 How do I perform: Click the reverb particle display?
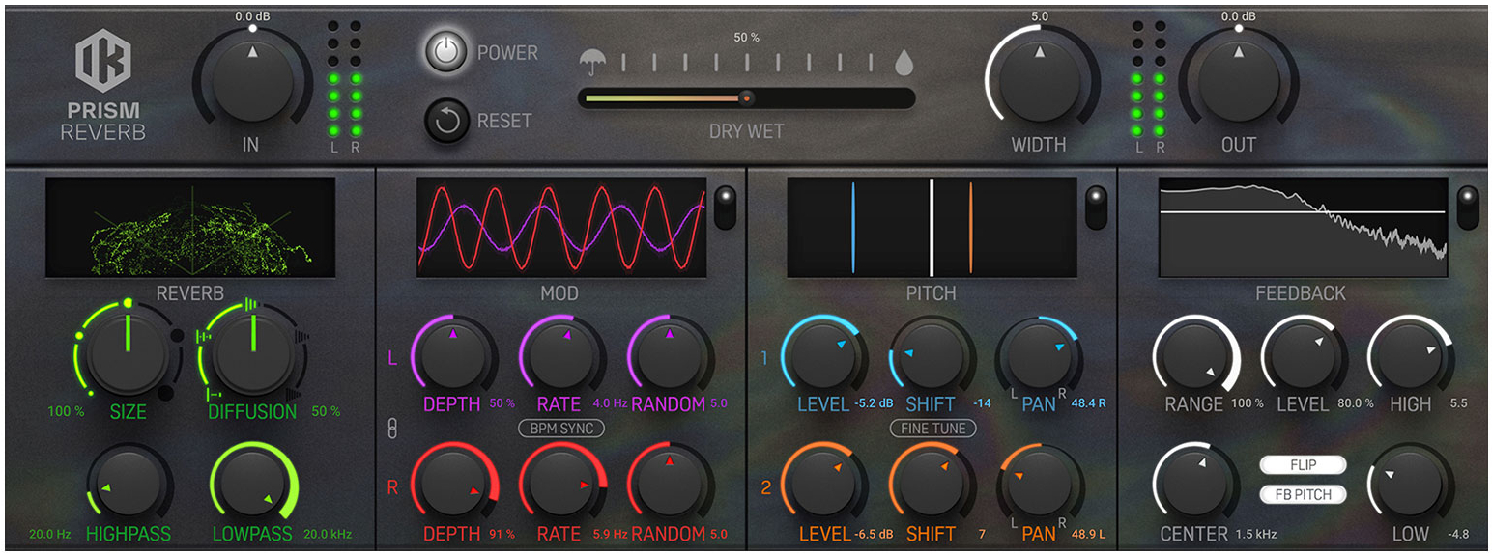(190, 228)
